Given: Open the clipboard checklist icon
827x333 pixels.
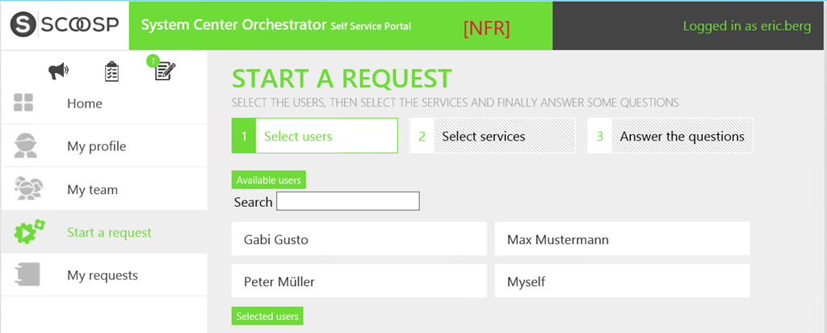Looking at the screenshot, I should point(111,72).
